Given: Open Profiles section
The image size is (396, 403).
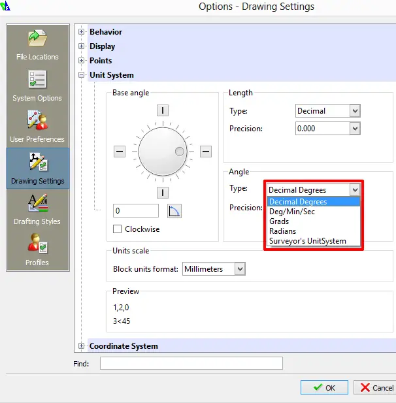Looking at the screenshot, I should point(37,250).
